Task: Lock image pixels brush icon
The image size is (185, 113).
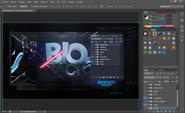Action: tap(153, 82)
